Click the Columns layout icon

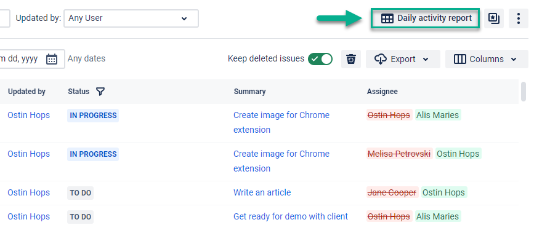[x=459, y=59]
